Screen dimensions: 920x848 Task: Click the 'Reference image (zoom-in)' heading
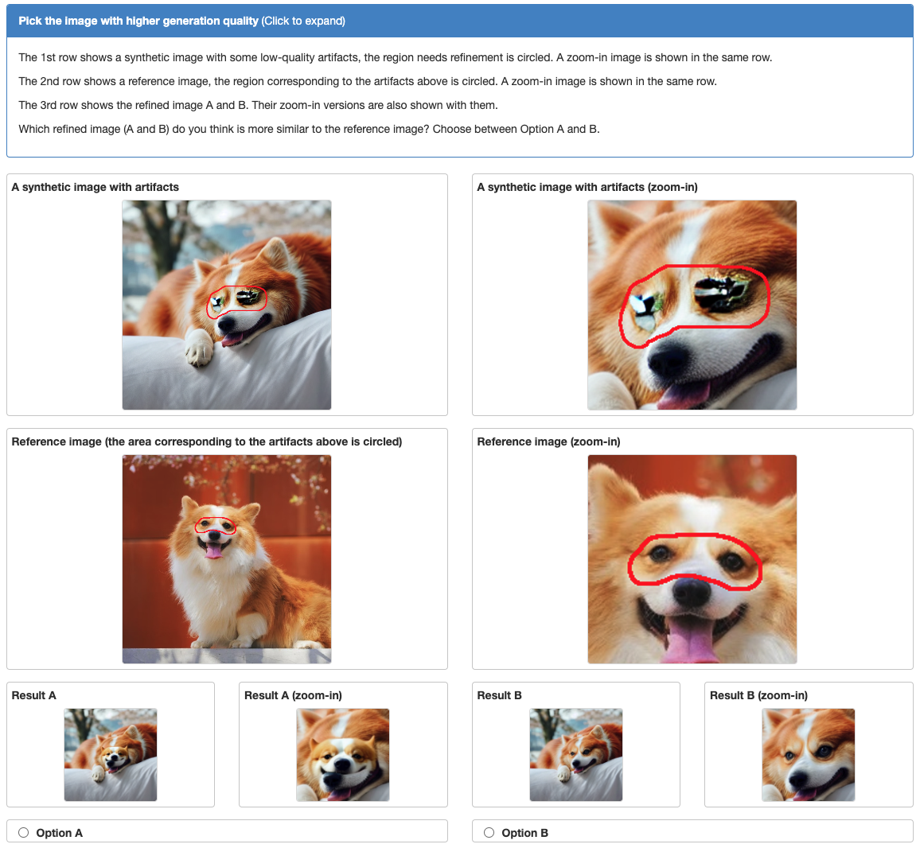point(548,442)
